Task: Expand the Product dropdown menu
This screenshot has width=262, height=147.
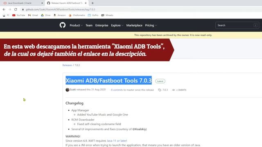Action: [x=76, y=25]
